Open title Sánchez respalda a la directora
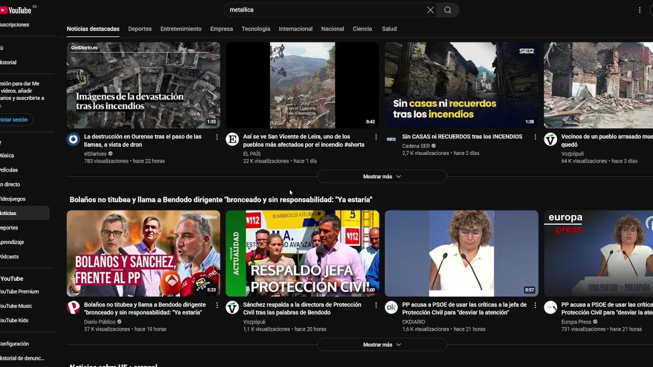This screenshot has width=653, height=367. (302, 309)
